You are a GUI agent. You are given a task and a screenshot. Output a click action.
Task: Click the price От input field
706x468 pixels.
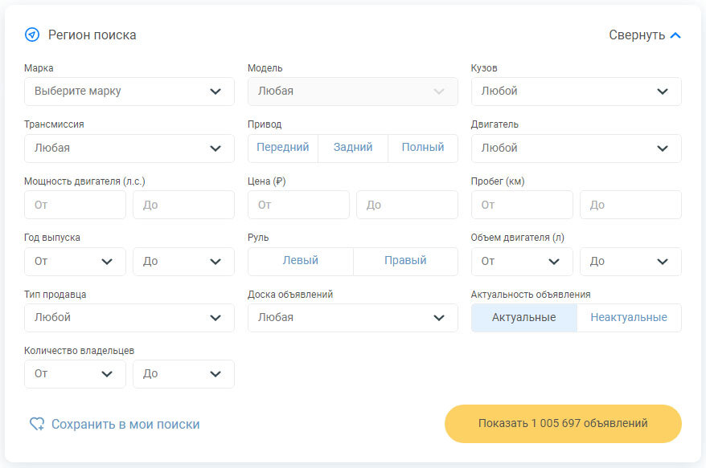coord(298,205)
